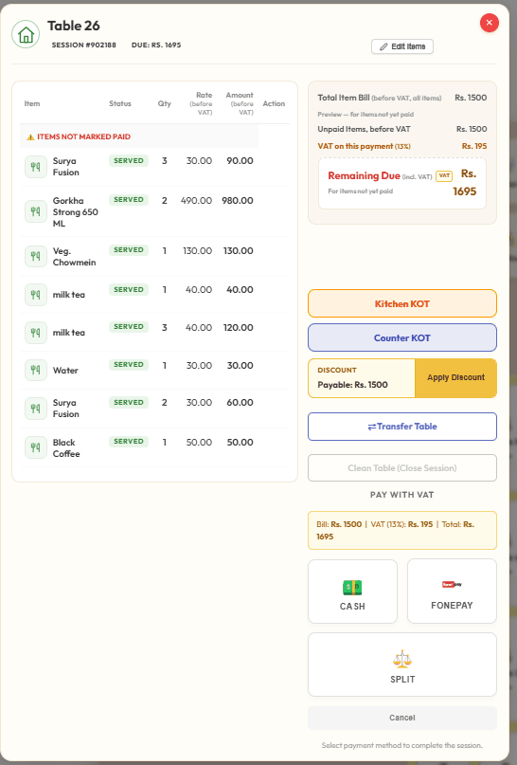Click food icon for Water row
This screenshot has width=517, height=765.
tap(36, 371)
